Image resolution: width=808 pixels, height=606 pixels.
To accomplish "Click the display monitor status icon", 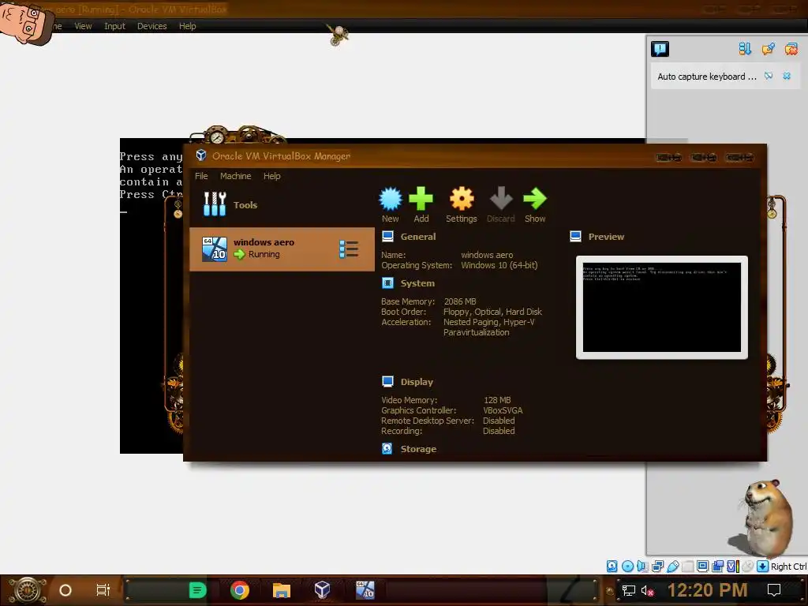I will tap(702, 567).
